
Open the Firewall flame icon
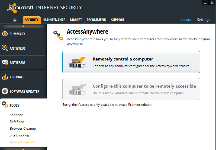click(x=5, y=77)
